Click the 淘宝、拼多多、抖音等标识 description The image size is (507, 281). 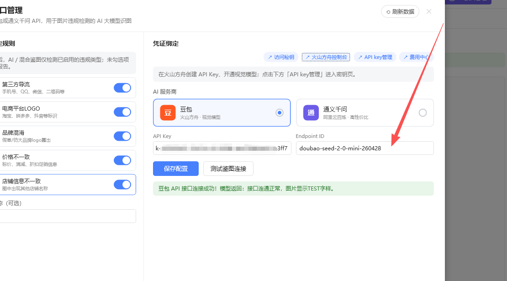tap(30, 116)
